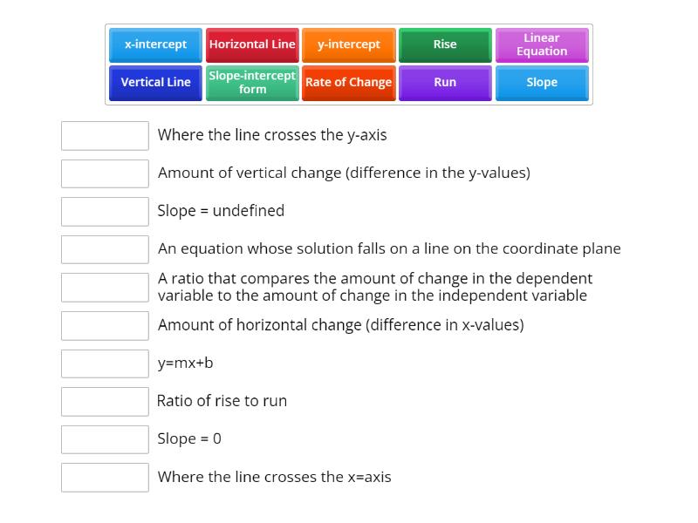
Task: Choose the Rate of Change tile
Action: [348, 83]
